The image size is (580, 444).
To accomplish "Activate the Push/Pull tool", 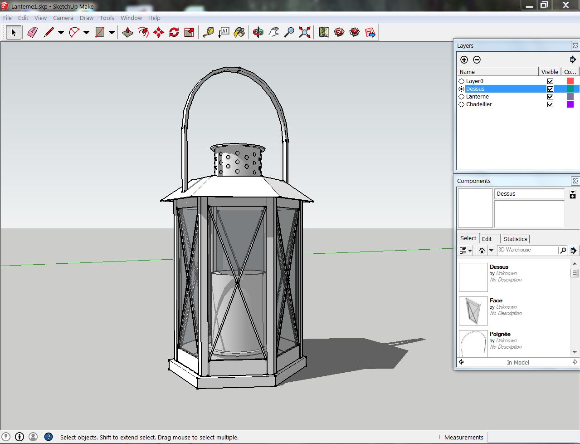I will tap(128, 32).
